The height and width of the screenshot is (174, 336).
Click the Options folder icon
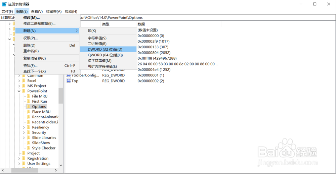coord(29,107)
